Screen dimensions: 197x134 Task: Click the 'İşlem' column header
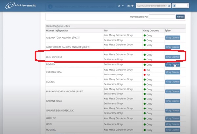[168, 31]
